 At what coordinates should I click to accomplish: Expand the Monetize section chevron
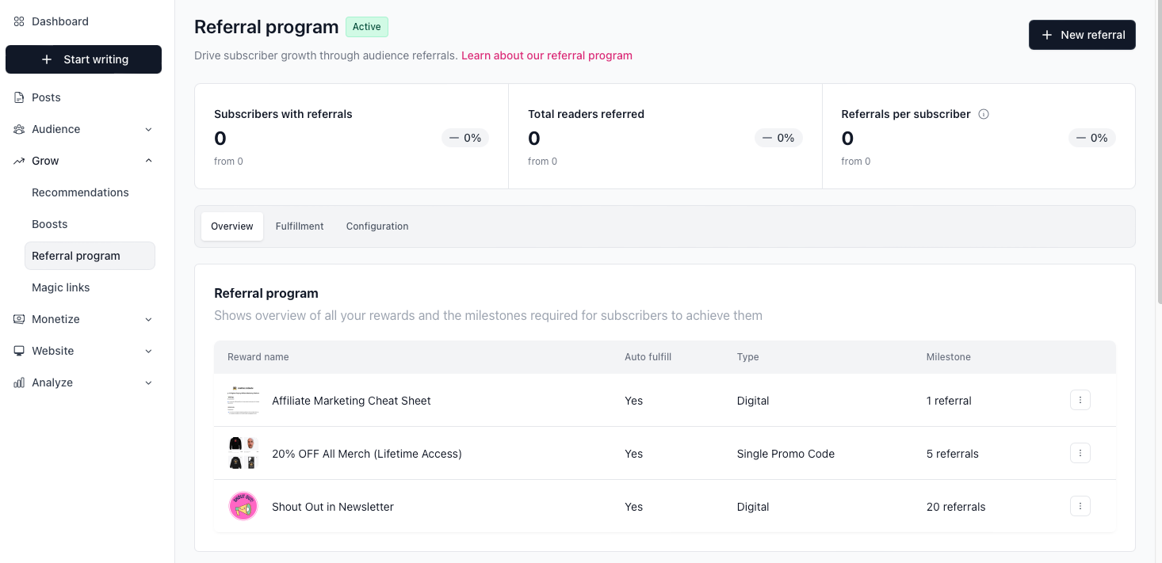coord(148,319)
